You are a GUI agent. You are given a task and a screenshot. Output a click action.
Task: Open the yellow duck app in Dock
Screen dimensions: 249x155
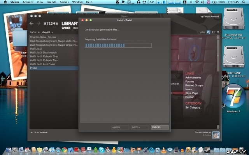pos(114,150)
